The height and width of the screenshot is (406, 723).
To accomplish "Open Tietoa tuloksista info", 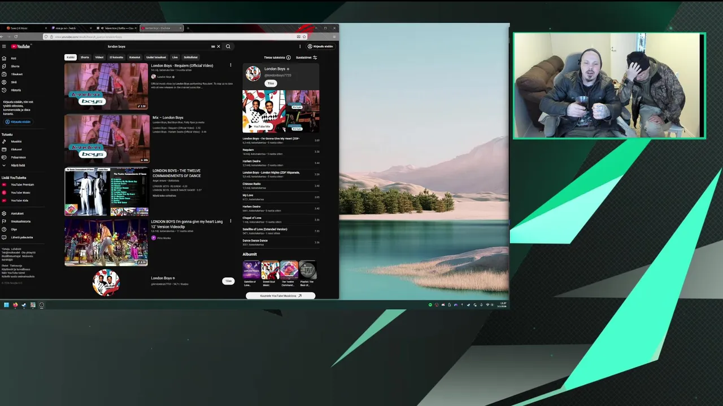I will pos(277,58).
